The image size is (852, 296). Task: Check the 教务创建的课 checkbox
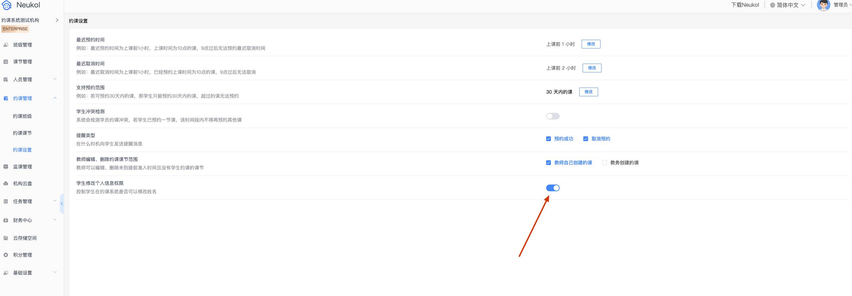click(x=605, y=163)
